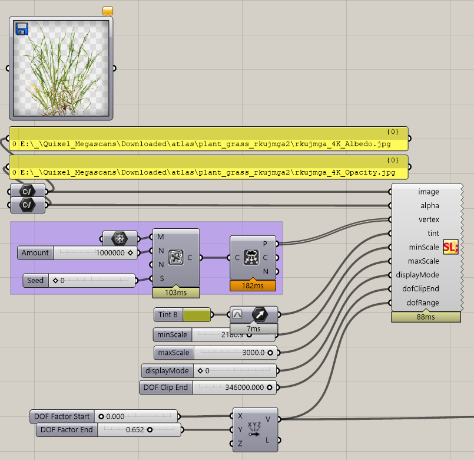Open the upper File Path component

tap(26, 190)
